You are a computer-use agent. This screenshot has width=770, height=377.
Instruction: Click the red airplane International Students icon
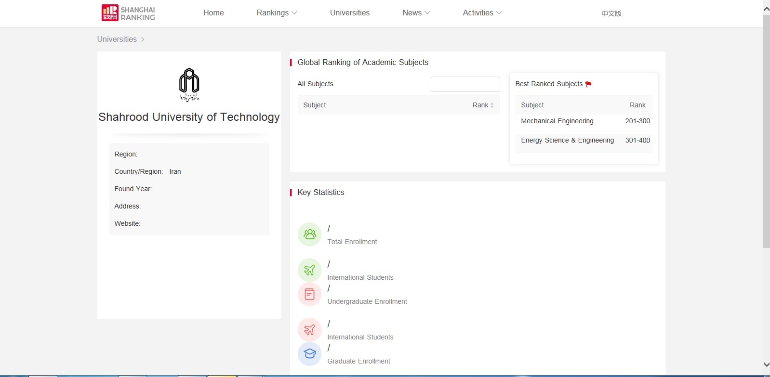pyautogui.click(x=309, y=330)
